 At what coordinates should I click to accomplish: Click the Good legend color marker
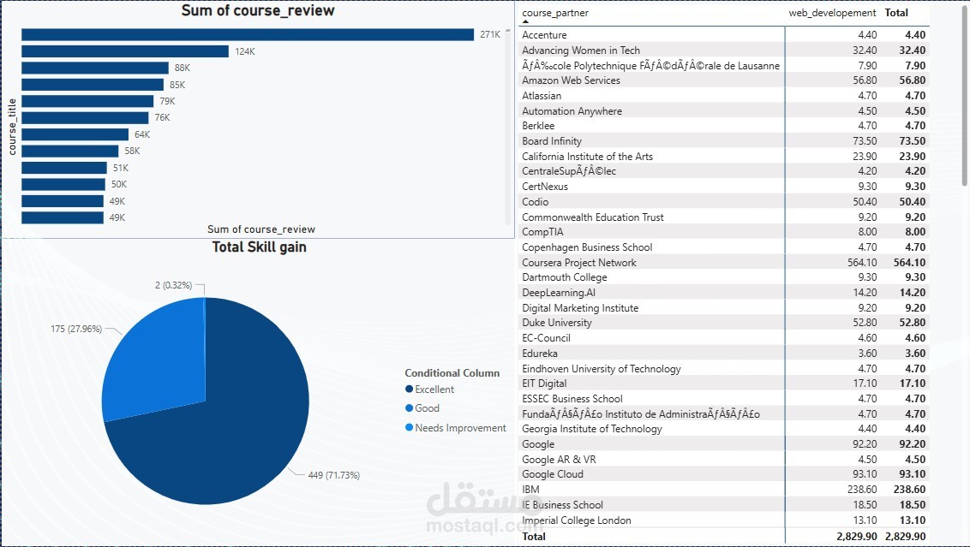click(409, 408)
